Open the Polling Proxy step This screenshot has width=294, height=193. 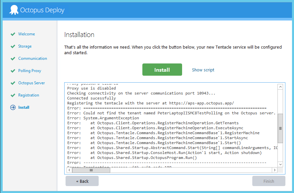coord(29,71)
